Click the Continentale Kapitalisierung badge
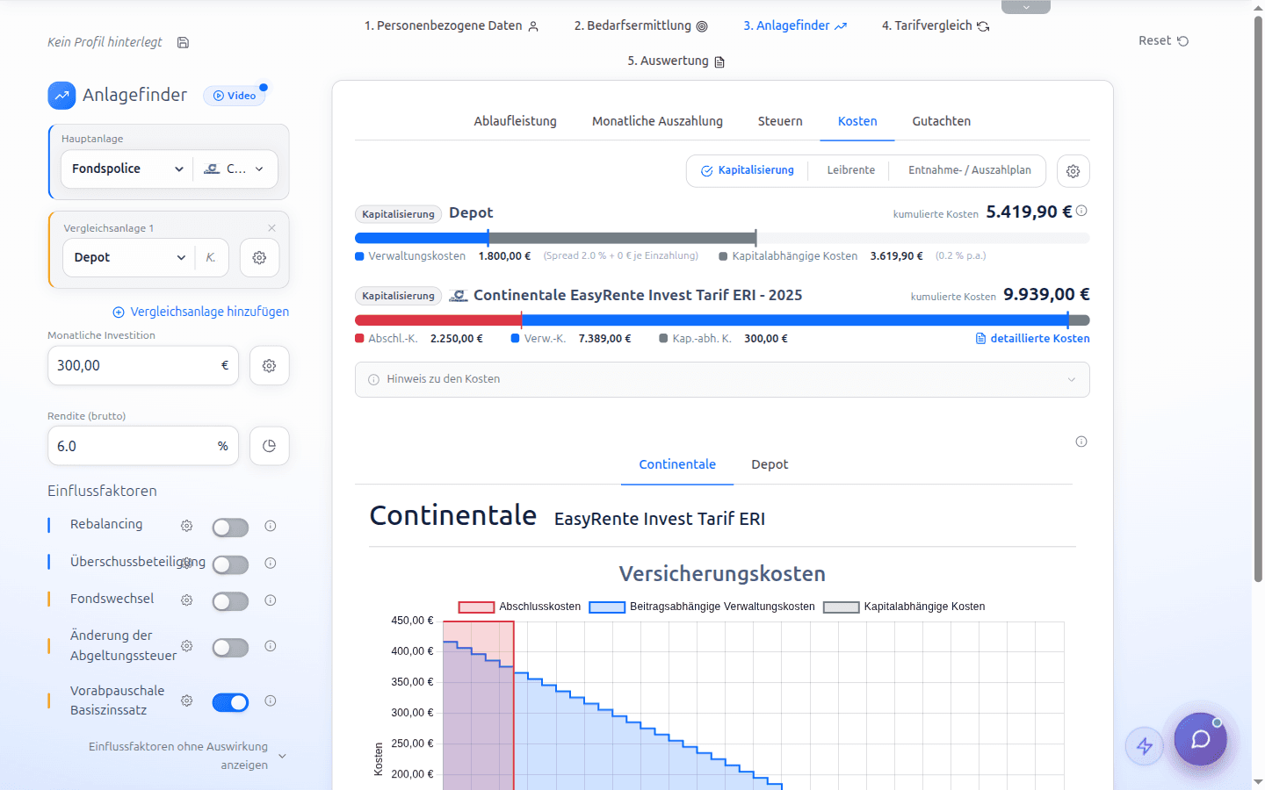This screenshot has width=1265, height=790. point(398,296)
